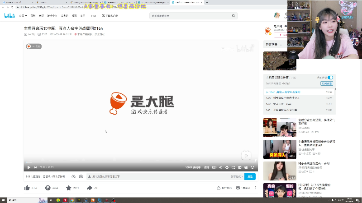The image size is (362, 203).
Task: Click the danmaku input field
Action: [x=159, y=176]
